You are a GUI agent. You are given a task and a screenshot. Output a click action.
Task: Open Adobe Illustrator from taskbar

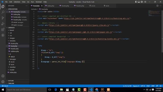tap(102, 90)
